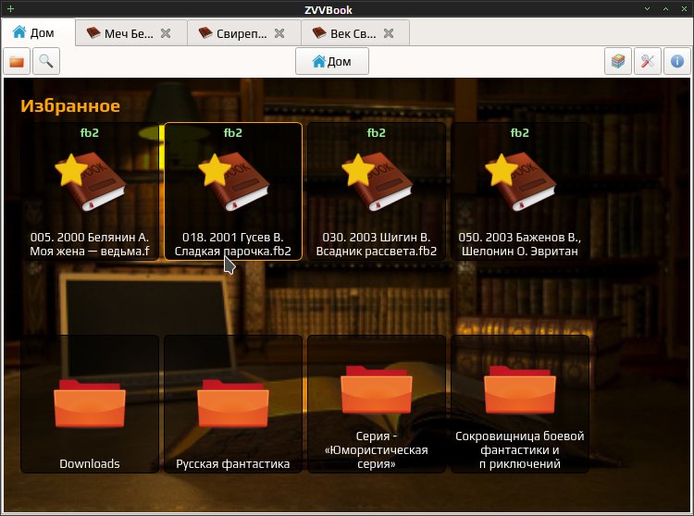Open favorite book Шелонин О. Эвритан

pyautogui.click(x=520, y=191)
